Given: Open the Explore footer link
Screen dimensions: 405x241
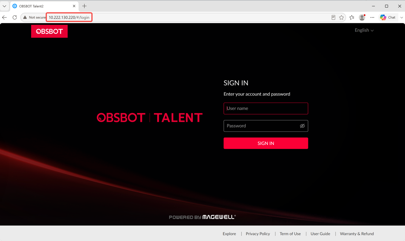Looking at the screenshot, I should pyautogui.click(x=229, y=234).
